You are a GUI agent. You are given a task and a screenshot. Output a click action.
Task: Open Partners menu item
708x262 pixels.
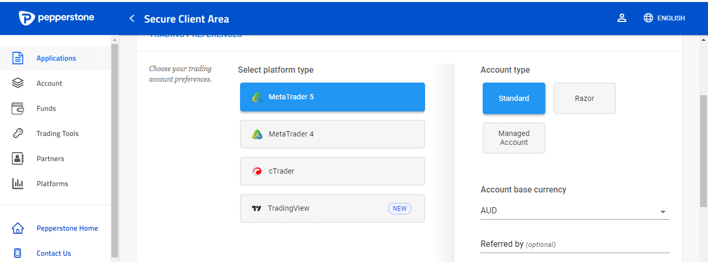(55, 158)
